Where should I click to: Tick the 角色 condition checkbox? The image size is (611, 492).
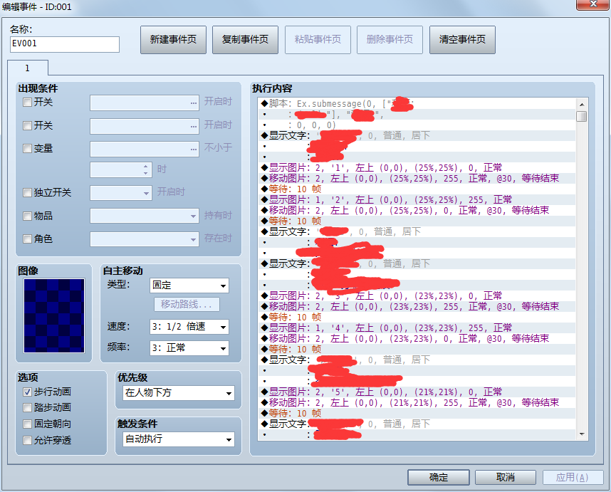coord(27,239)
